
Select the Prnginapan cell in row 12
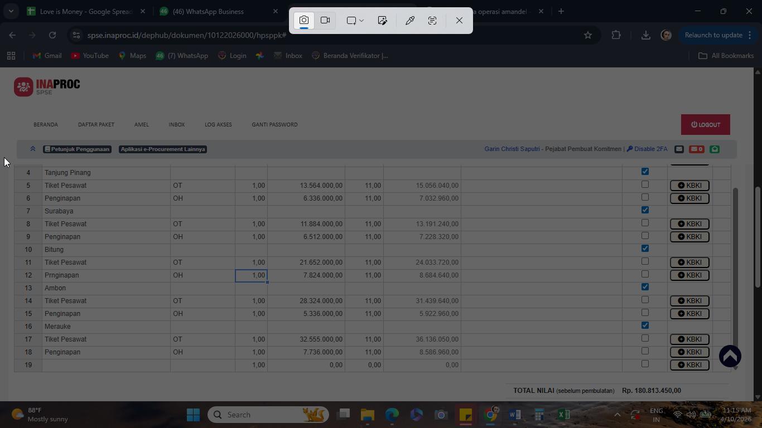[x=106, y=275]
